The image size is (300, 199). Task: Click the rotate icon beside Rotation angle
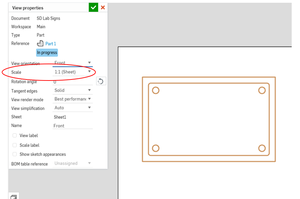(101, 81)
